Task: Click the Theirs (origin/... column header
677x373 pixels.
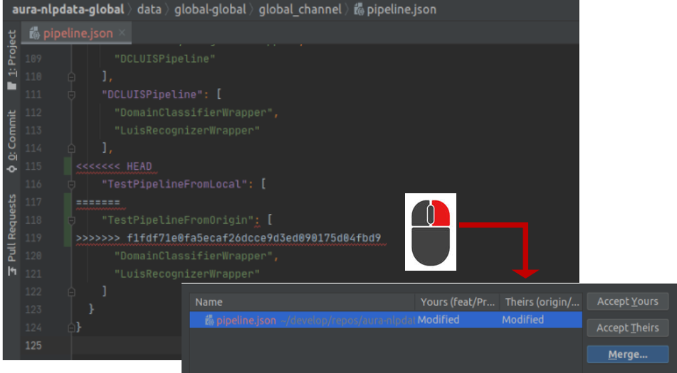Action: tap(541, 302)
